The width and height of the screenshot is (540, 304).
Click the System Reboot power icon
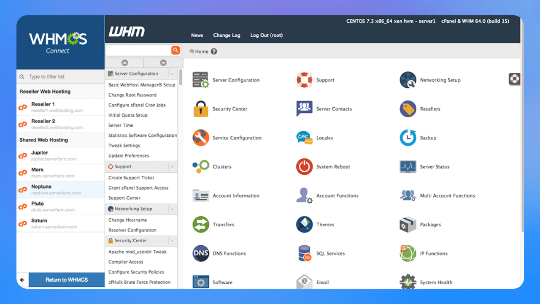(x=304, y=167)
